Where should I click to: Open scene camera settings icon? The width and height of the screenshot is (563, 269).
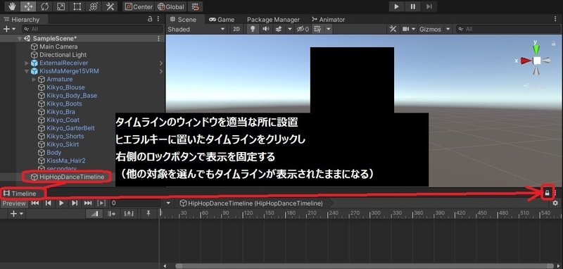405,29
